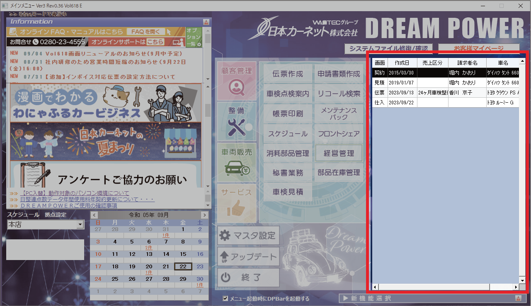Click 香川 京子 cell in table
Screen dimensions: 531x306
[467, 92]
